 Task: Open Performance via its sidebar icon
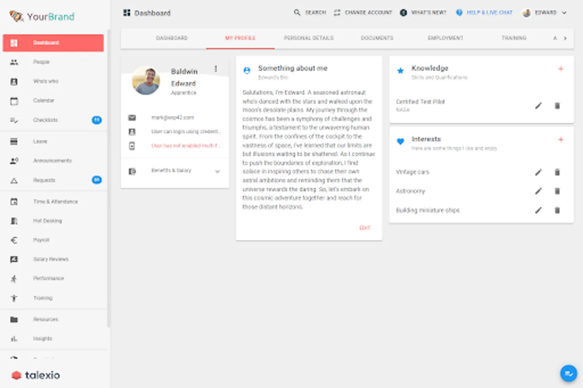[x=14, y=278]
